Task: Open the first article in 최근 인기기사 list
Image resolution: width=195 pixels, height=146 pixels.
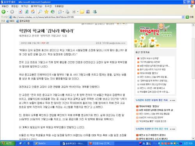Action: (149, 58)
